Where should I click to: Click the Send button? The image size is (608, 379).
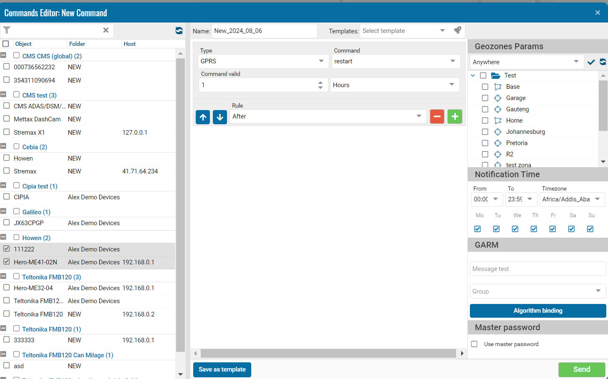tap(581, 369)
